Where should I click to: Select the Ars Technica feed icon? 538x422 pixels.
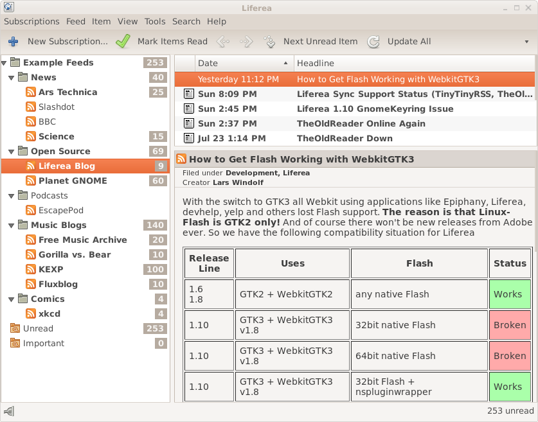click(30, 92)
